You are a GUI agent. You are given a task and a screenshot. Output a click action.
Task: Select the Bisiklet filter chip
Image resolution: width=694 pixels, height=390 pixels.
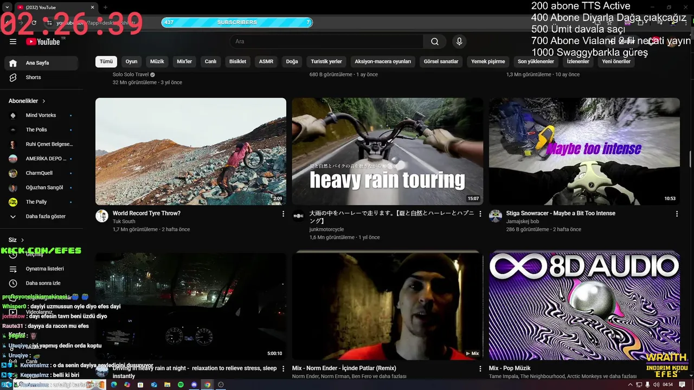coord(237,61)
